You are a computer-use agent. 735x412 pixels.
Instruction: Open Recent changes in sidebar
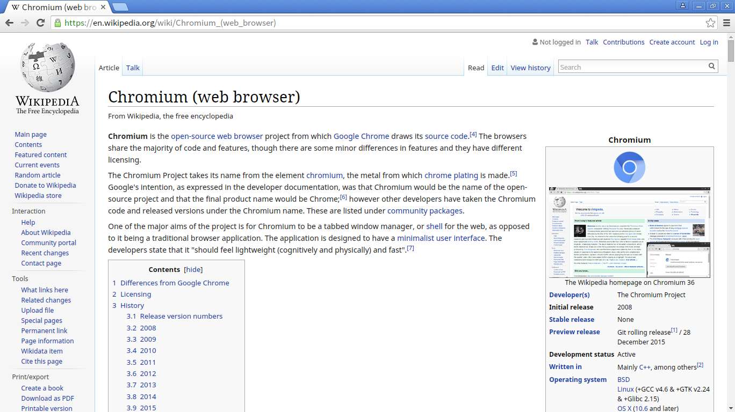(45, 253)
